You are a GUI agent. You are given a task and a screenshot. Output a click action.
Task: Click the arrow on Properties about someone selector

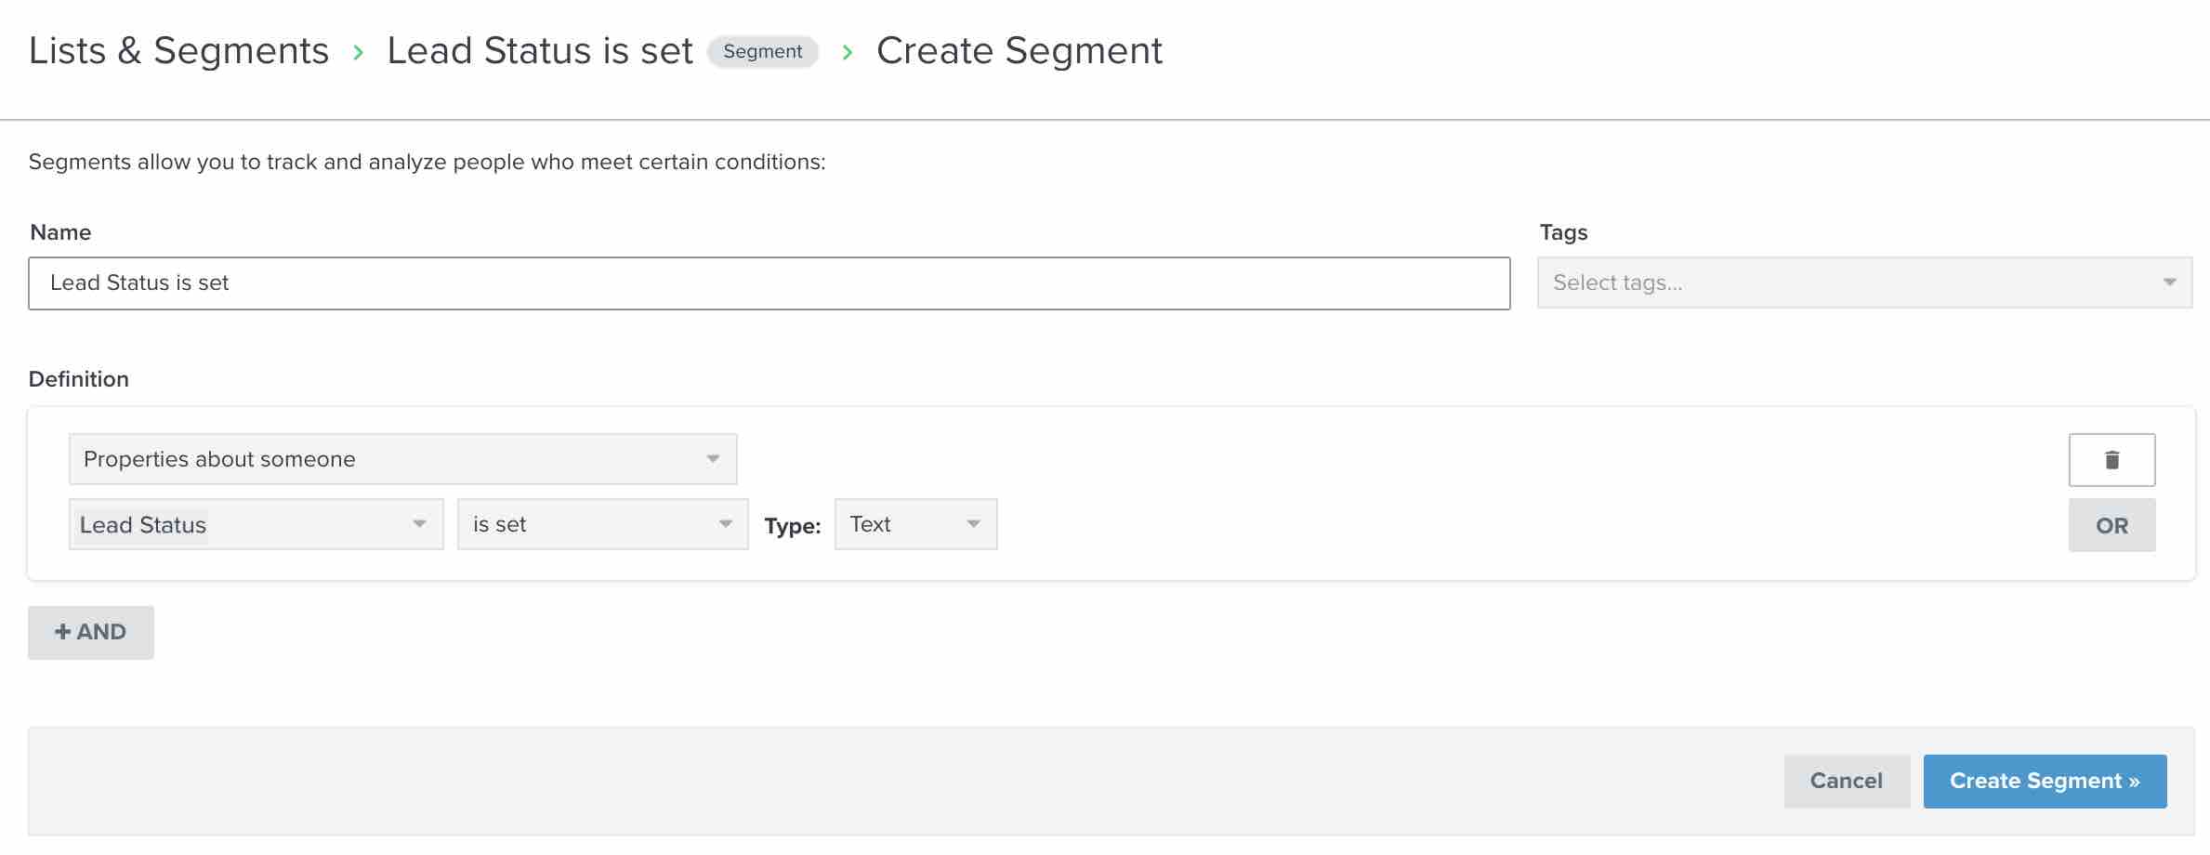point(712,458)
